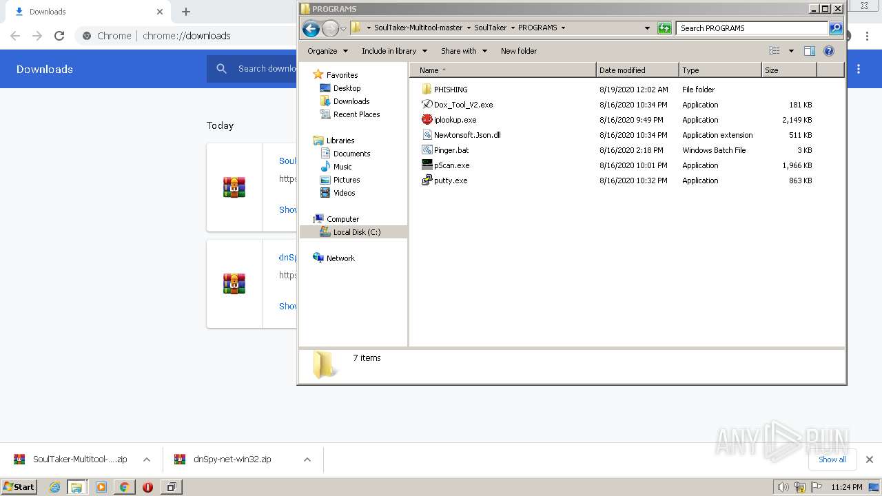Click Show all downloads button

(832, 459)
